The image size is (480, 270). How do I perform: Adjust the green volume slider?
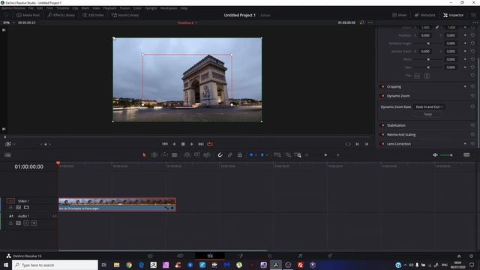click(447, 155)
